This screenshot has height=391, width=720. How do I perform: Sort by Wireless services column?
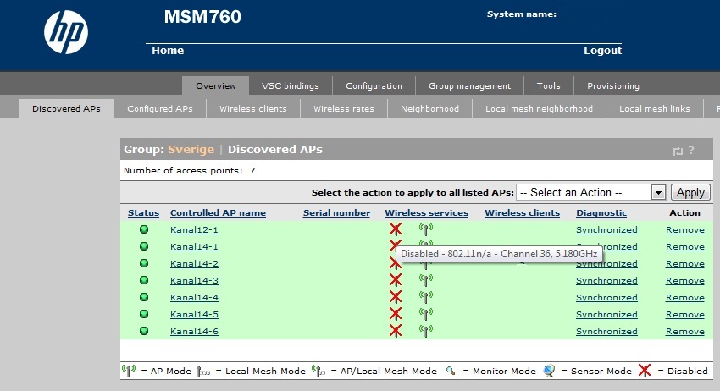(427, 213)
